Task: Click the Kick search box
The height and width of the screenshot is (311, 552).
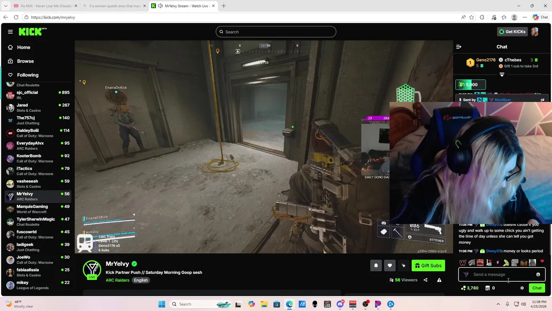Action: pyautogui.click(x=276, y=32)
